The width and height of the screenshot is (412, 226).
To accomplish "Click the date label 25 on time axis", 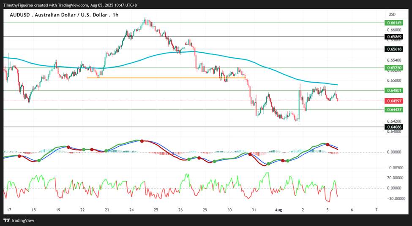I will [x=156, y=210].
